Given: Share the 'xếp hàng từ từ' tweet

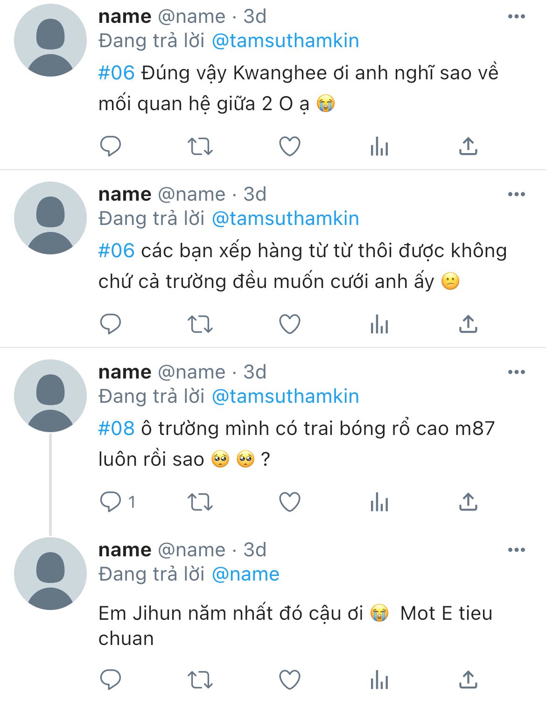Looking at the screenshot, I should tap(468, 324).
